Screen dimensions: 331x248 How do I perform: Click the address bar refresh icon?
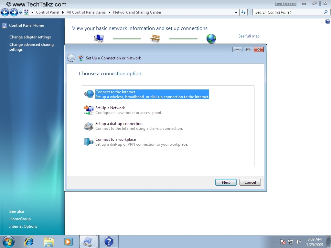coord(243,12)
